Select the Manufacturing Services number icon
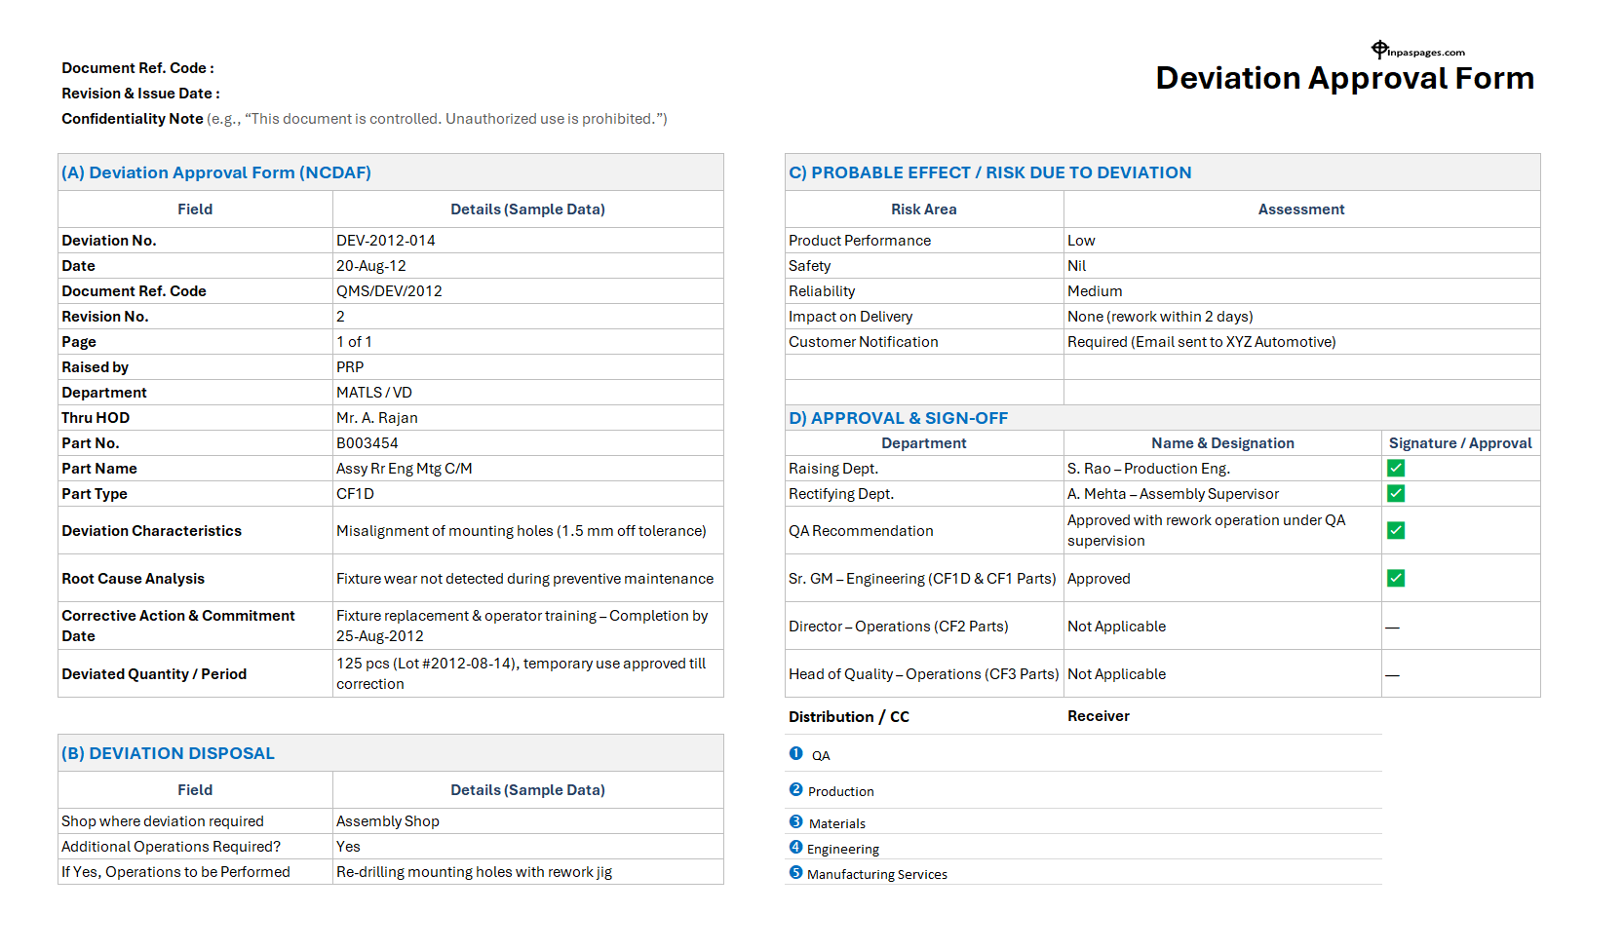Image resolution: width=1624 pixels, height=951 pixels. click(x=796, y=870)
